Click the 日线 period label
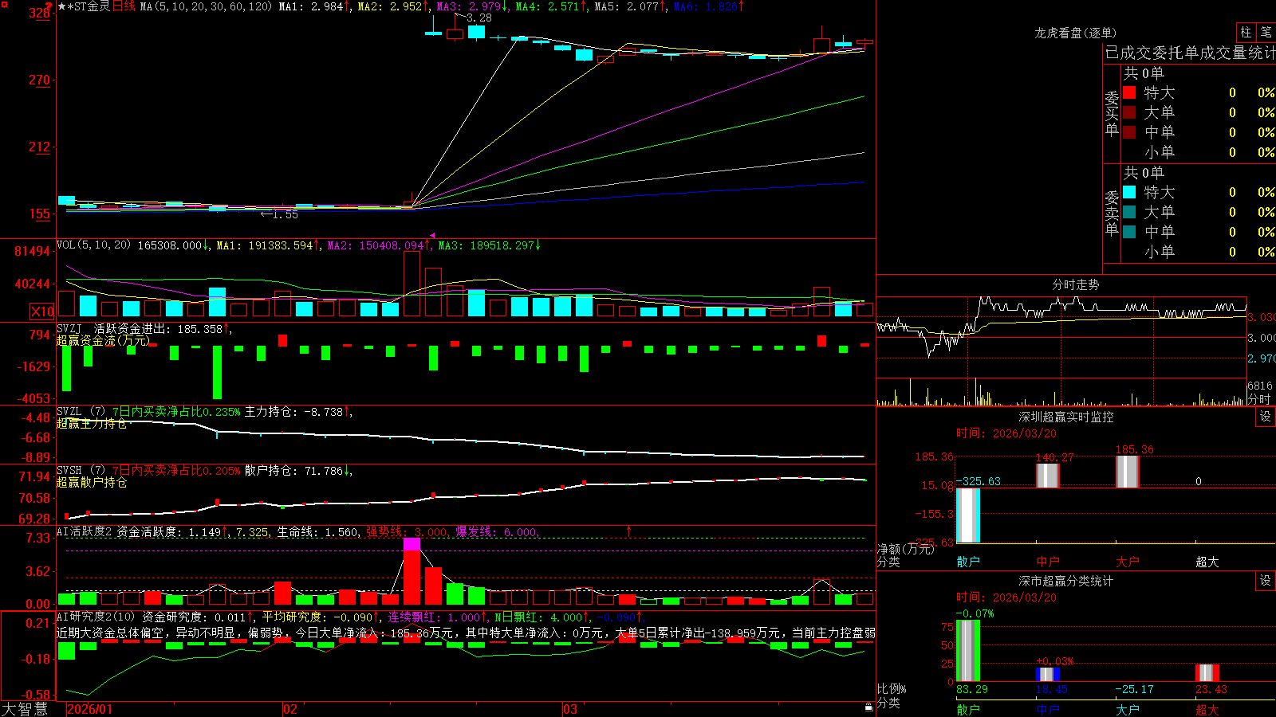This screenshot has width=1276, height=717. [x=124, y=6]
